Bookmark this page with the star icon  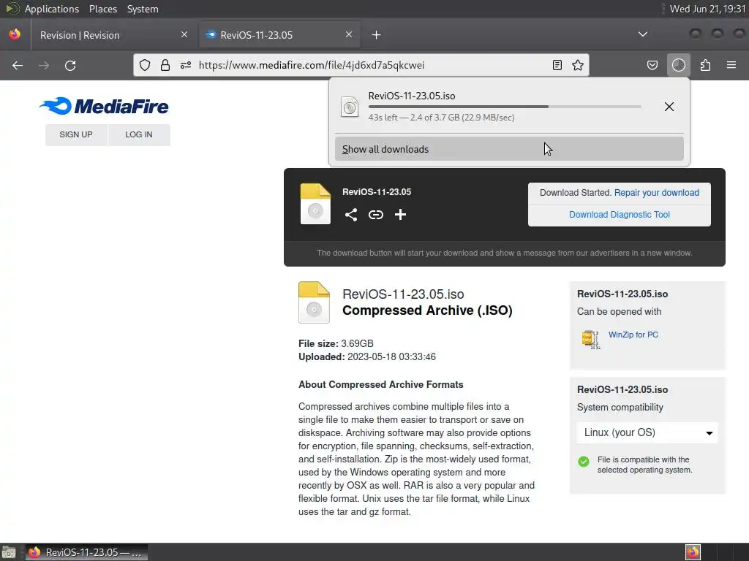578,65
